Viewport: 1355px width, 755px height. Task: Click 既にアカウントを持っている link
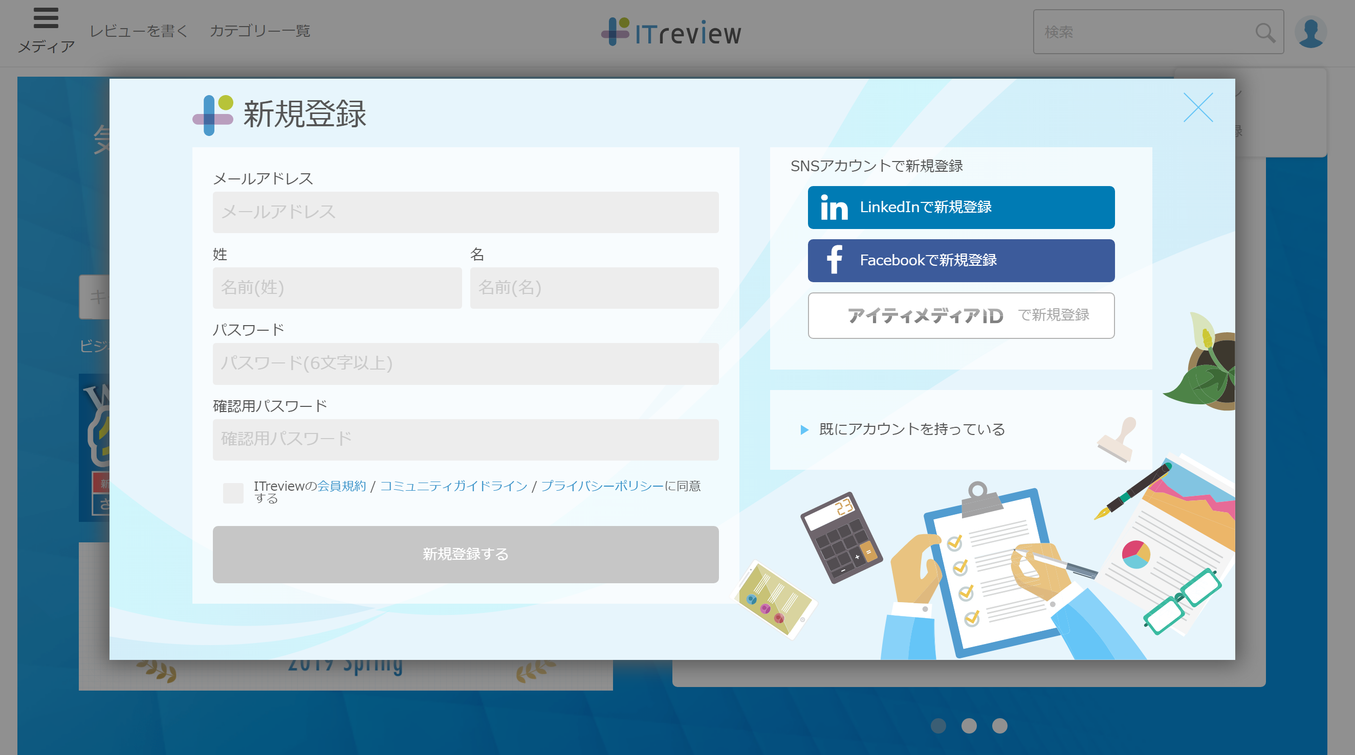pyautogui.click(x=911, y=430)
